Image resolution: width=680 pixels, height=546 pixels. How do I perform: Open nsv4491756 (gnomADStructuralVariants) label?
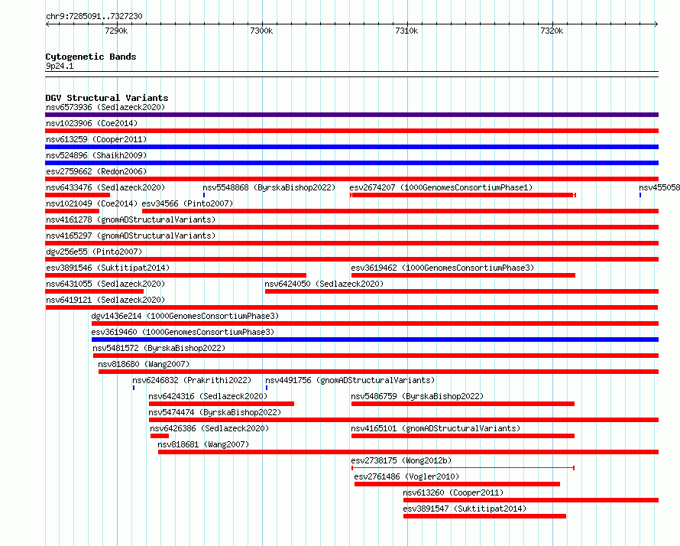pyautogui.click(x=350, y=380)
